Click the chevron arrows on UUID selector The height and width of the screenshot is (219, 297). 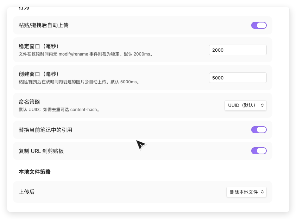(x=262, y=105)
